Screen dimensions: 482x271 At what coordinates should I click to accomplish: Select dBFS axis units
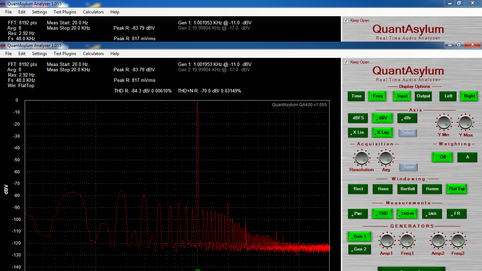358,118
